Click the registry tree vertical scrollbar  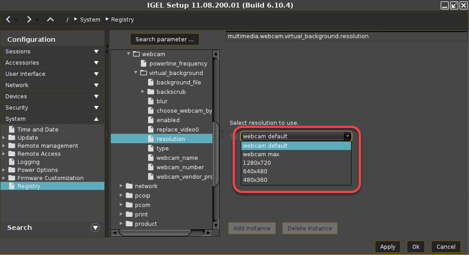coord(216,153)
